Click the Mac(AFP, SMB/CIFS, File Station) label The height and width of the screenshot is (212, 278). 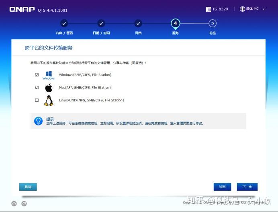85,88
